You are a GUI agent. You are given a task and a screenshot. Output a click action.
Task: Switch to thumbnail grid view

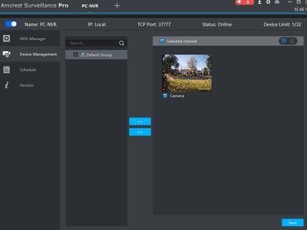(284, 41)
